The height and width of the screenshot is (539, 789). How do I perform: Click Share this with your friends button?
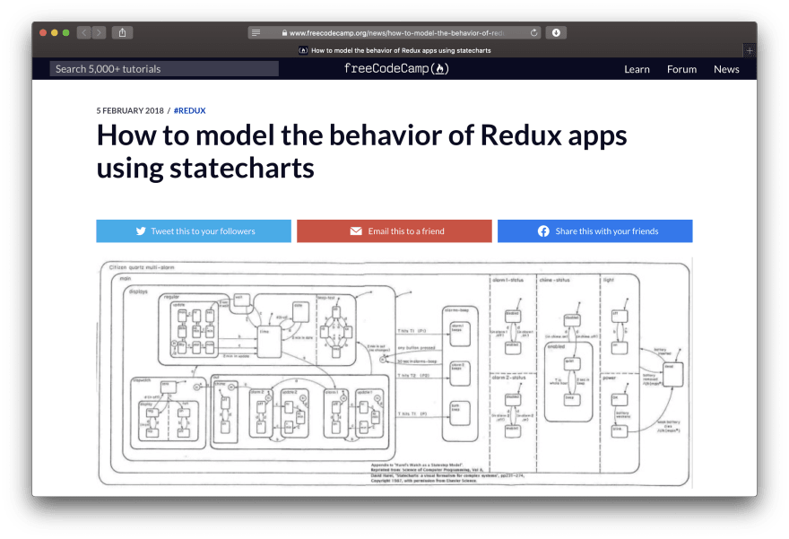594,231
